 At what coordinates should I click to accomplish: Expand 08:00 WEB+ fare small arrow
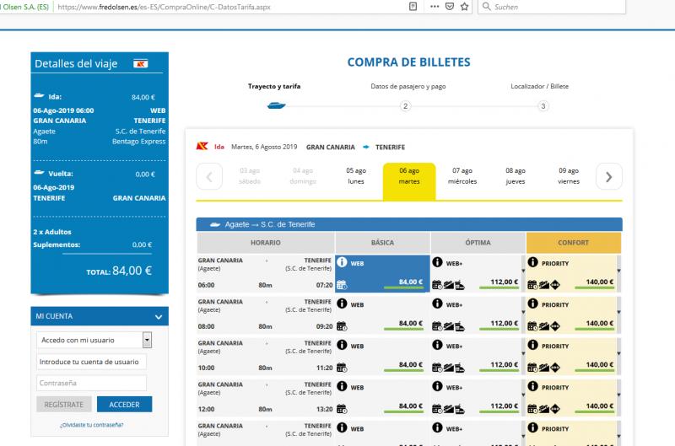tap(523, 312)
